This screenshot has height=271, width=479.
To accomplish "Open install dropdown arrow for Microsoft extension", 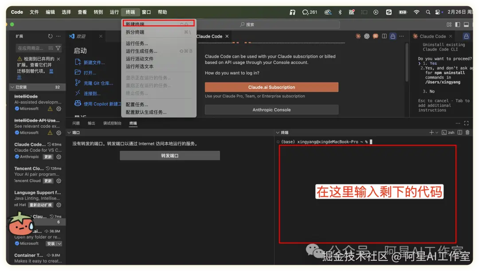I will (x=59, y=244).
